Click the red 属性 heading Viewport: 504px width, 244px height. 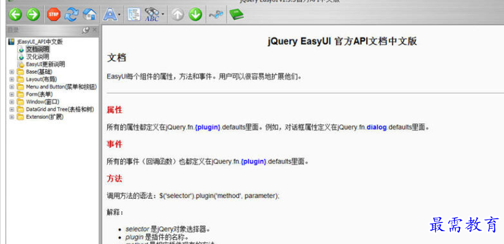pos(115,110)
